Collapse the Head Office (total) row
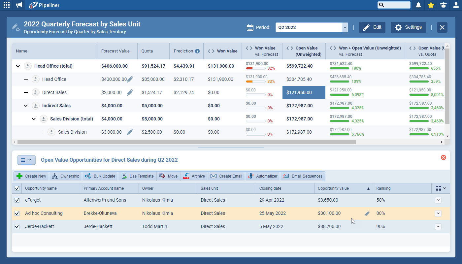 click(18, 66)
